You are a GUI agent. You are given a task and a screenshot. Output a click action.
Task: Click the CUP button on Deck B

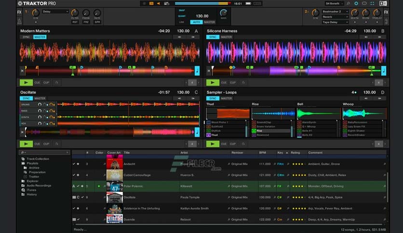(x=233, y=82)
